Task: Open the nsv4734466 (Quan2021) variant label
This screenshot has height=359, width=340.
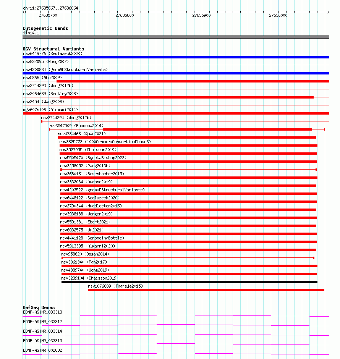Action: [82, 134]
